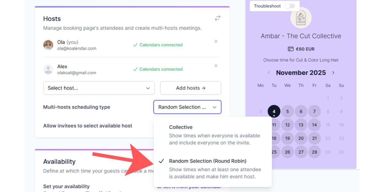Go back a month using the left chevron
This screenshot has width=384, height=192.
point(269,73)
